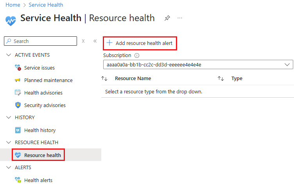Click the Health advisories calendar icon
The image size is (294, 184).
click(18, 93)
